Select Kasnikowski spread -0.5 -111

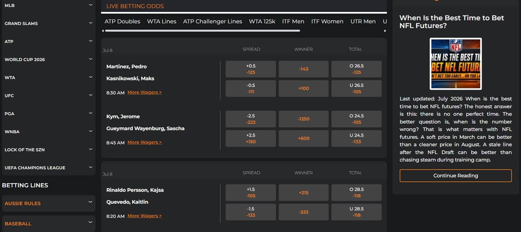pyautogui.click(x=251, y=89)
